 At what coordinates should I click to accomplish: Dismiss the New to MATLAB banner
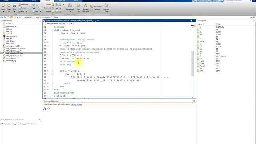[x=194, y=104]
